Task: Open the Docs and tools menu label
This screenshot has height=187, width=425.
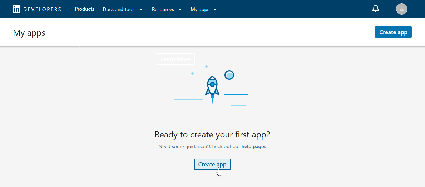Action: 119,10
